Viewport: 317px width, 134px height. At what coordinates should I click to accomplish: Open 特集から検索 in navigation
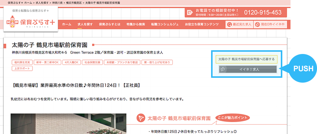point(136,25)
